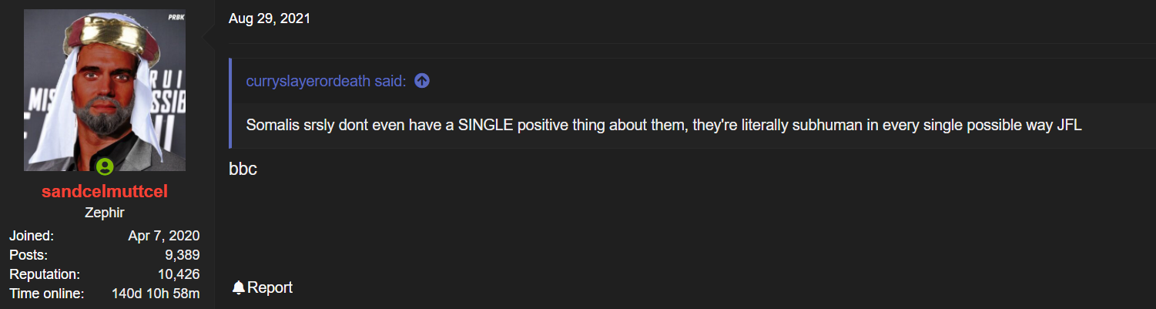This screenshot has height=309, width=1156.
Task: Click the Time online label
Action: (x=46, y=294)
